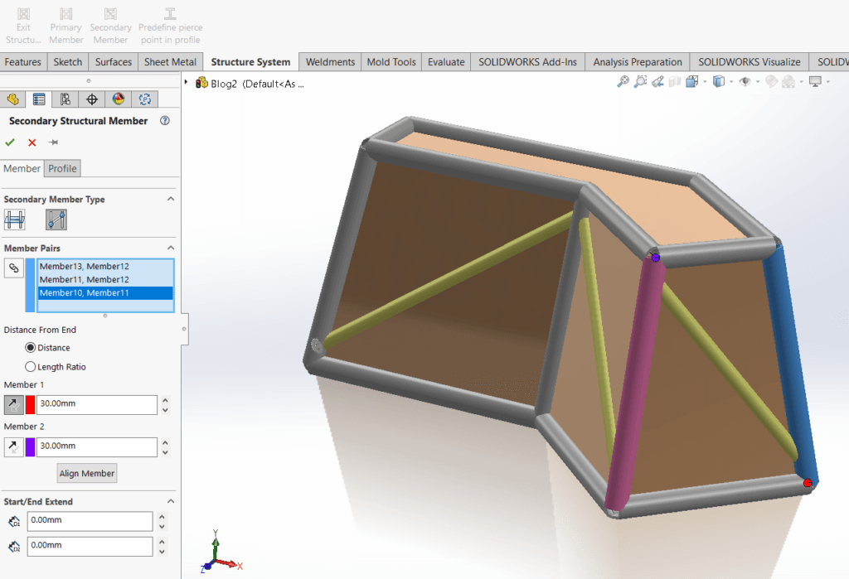This screenshot has width=849, height=579.
Task: Click the green checkmark to accept member
Action: [x=10, y=142]
